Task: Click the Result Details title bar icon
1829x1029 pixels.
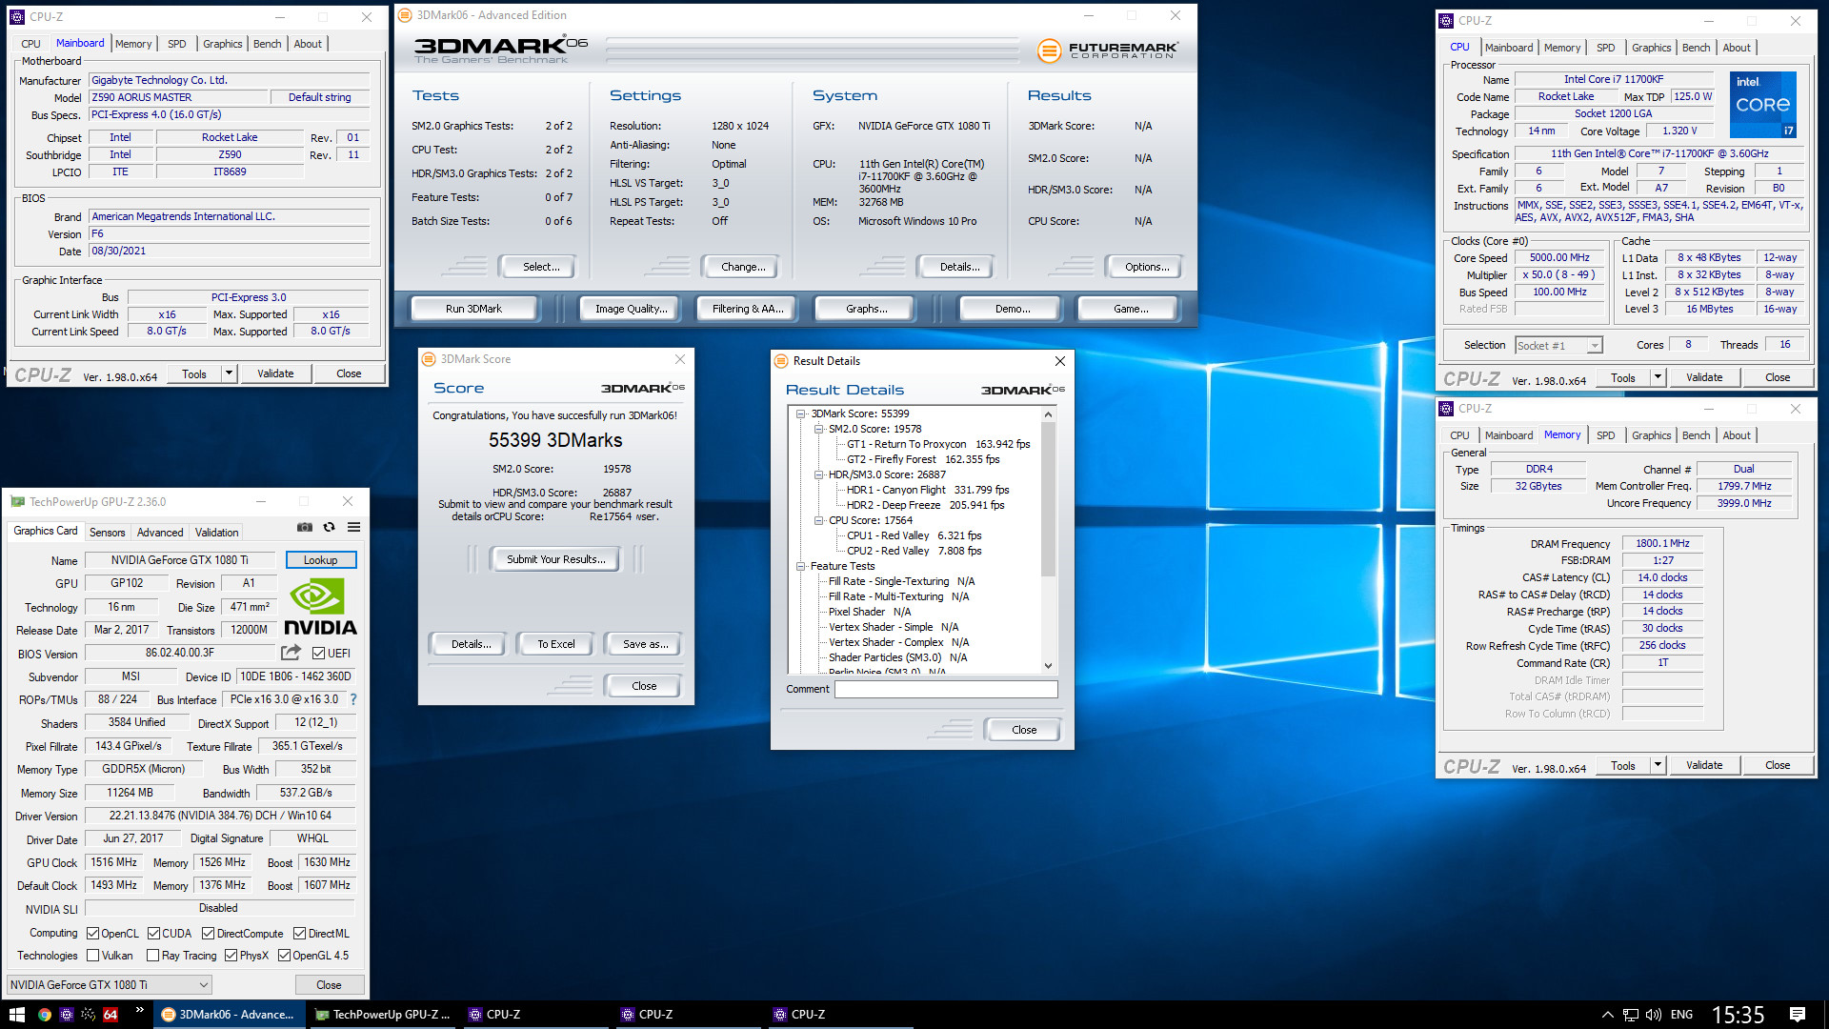Action: 781,361
